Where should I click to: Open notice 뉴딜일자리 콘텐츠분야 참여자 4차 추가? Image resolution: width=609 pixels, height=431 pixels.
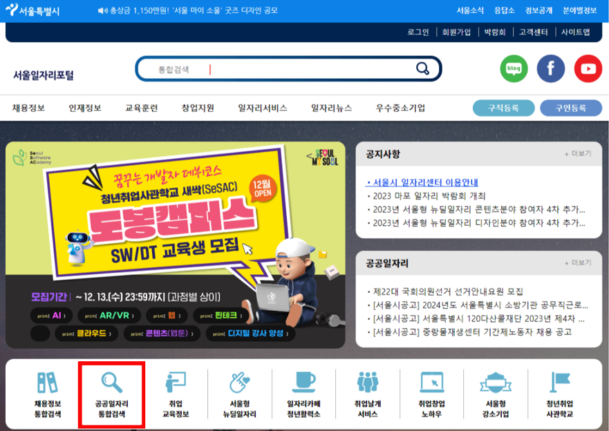coord(476,209)
